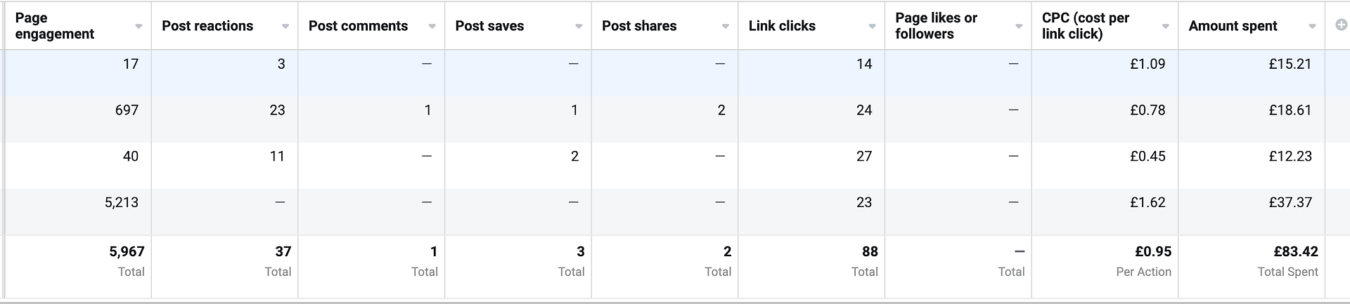The image size is (1350, 304).
Task: Open the Page engagement column dropdown arrow
Action: point(139,27)
